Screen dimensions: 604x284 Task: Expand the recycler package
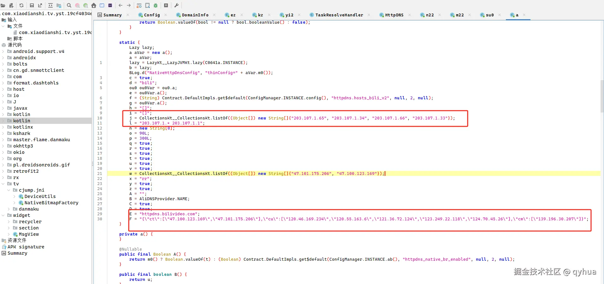(9, 222)
